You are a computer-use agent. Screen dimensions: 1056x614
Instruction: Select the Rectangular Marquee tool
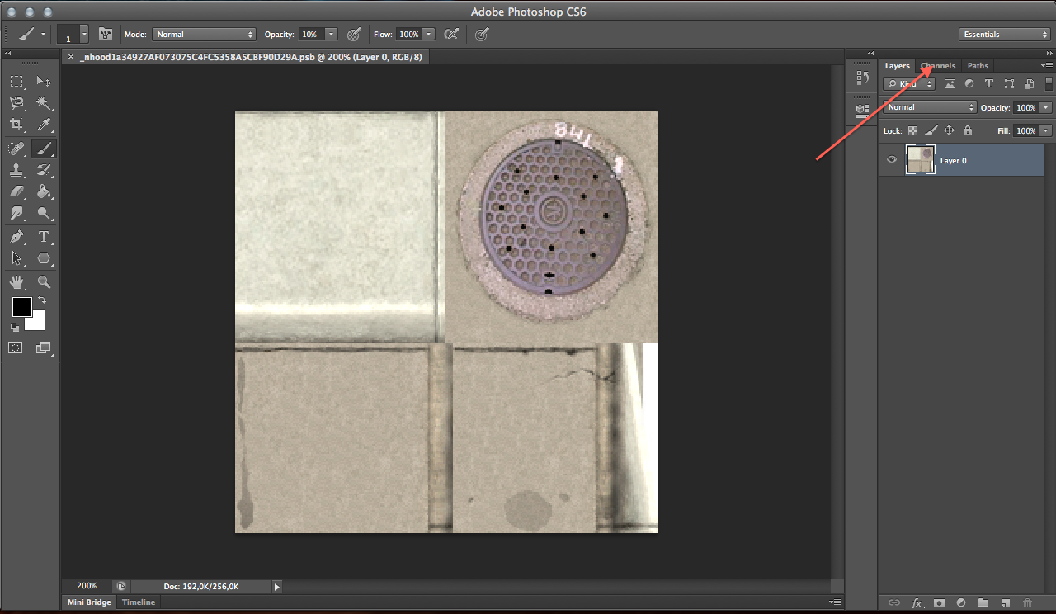tap(16, 82)
